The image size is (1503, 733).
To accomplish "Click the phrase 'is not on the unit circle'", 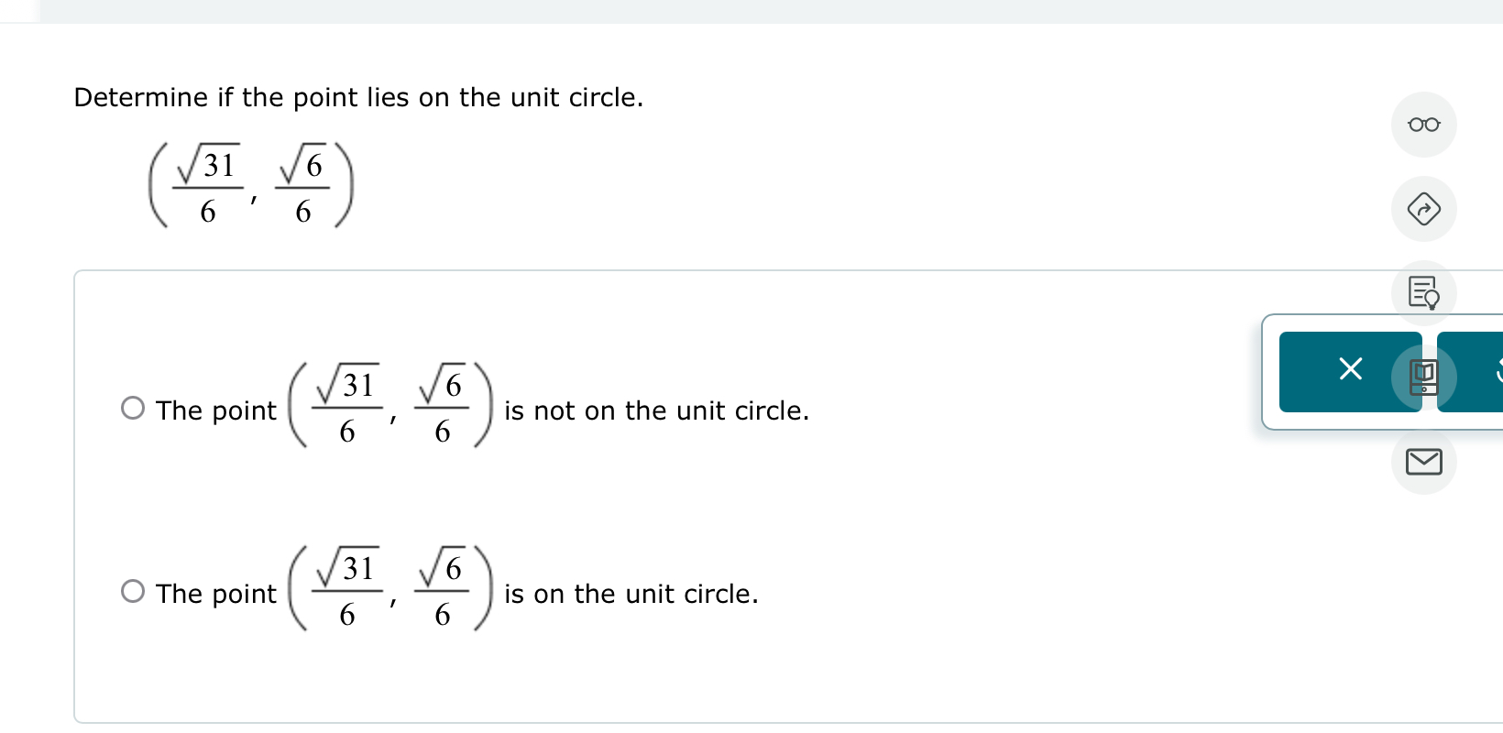I will (656, 410).
